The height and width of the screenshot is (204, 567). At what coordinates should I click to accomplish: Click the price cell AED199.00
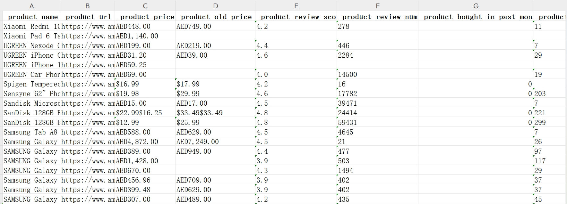[145, 45]
